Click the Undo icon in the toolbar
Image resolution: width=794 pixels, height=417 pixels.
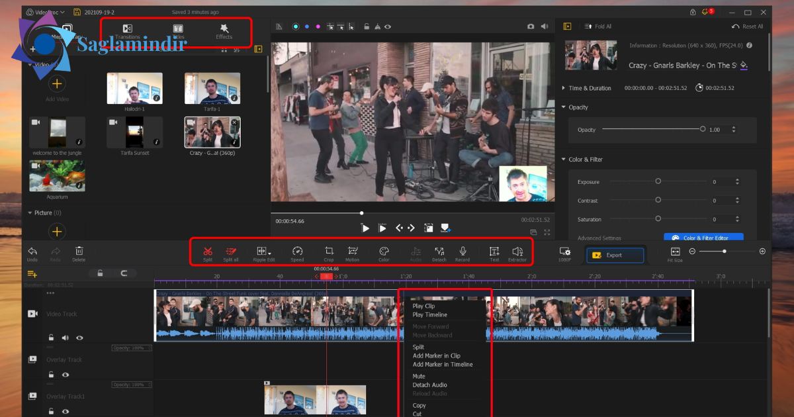32,251
